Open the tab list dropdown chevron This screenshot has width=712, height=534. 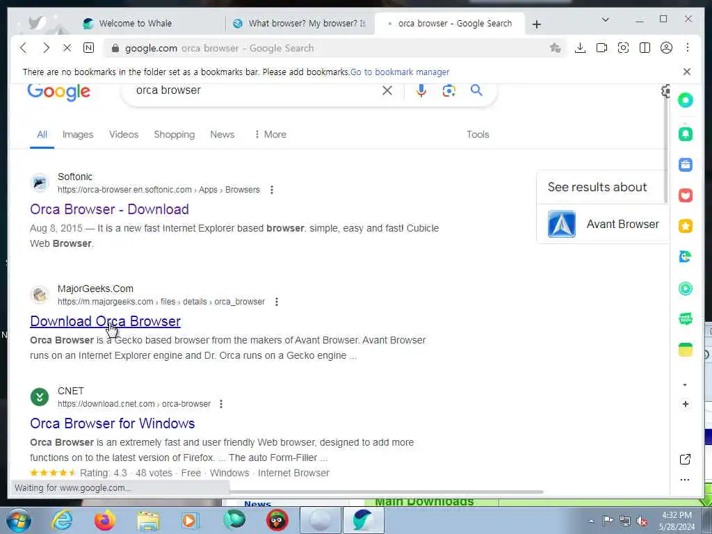pyautogui.click(x=605, y=19)
